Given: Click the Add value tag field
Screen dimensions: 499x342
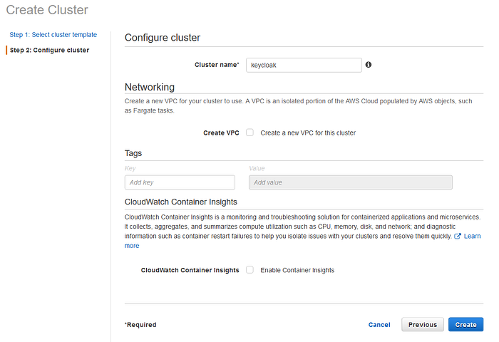Looking at the screenshot, I should (351, 182).
